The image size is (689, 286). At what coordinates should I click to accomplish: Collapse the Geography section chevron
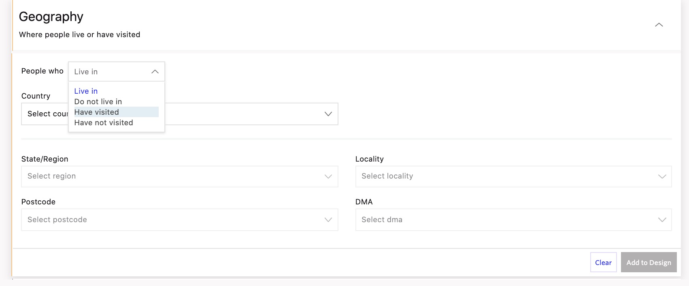(659, 25)
